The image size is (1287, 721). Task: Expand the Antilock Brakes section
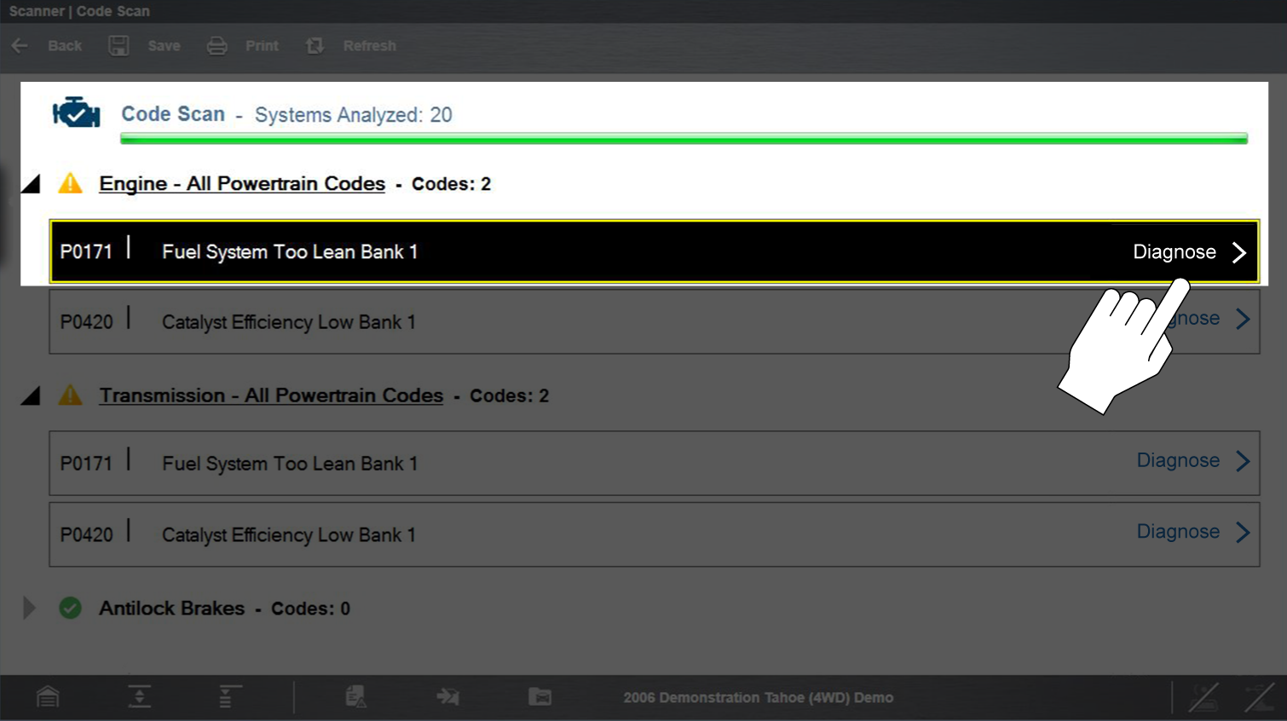click(x=29, y=608)
